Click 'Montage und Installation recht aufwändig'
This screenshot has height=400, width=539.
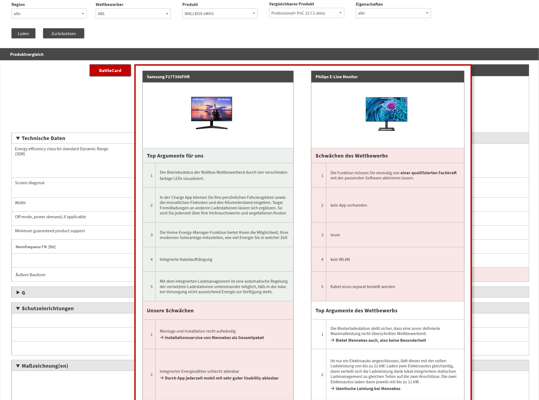(198, 331)
